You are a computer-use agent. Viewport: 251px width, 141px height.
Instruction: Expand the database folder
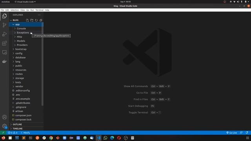point(26,58)
